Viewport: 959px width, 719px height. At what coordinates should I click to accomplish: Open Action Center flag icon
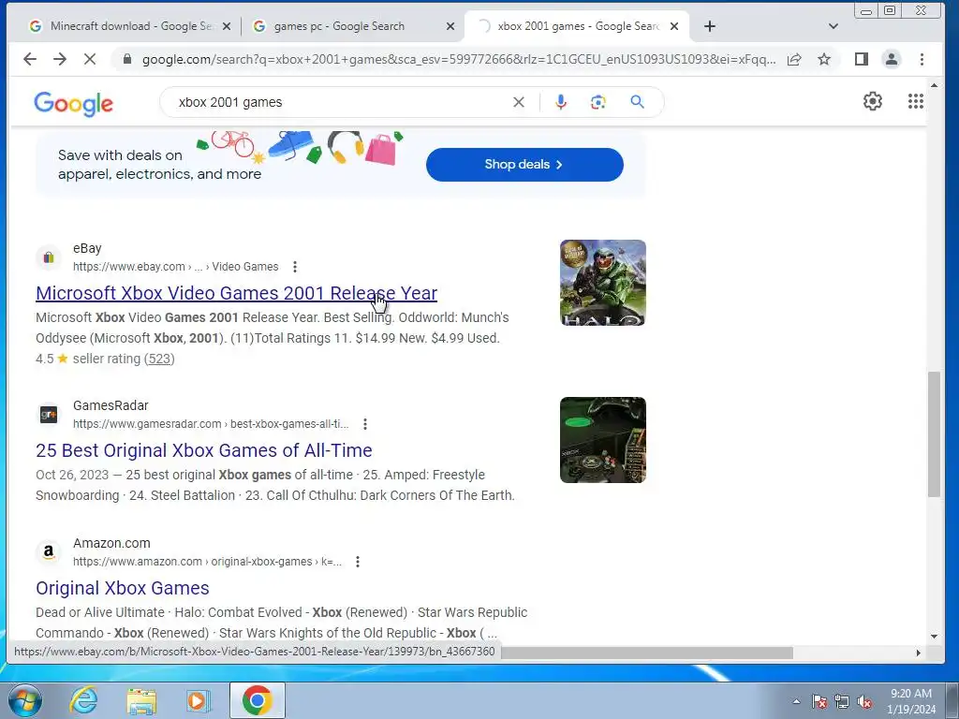819,701
